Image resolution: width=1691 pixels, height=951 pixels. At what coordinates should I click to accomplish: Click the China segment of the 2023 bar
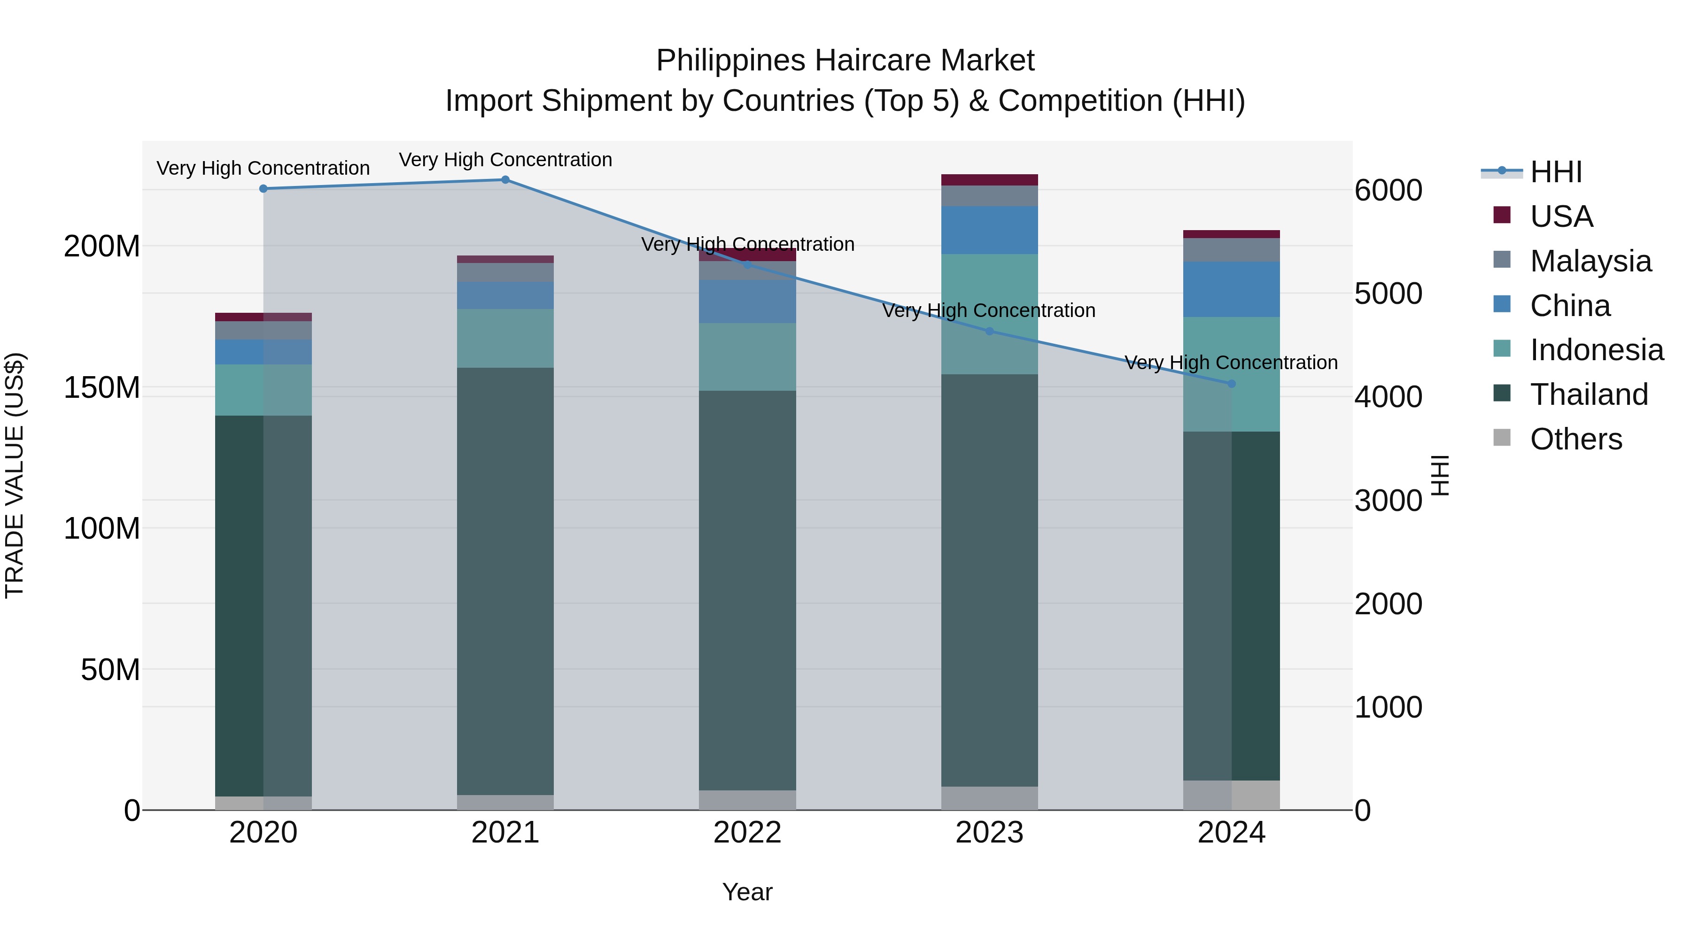[x=990, y=230]
